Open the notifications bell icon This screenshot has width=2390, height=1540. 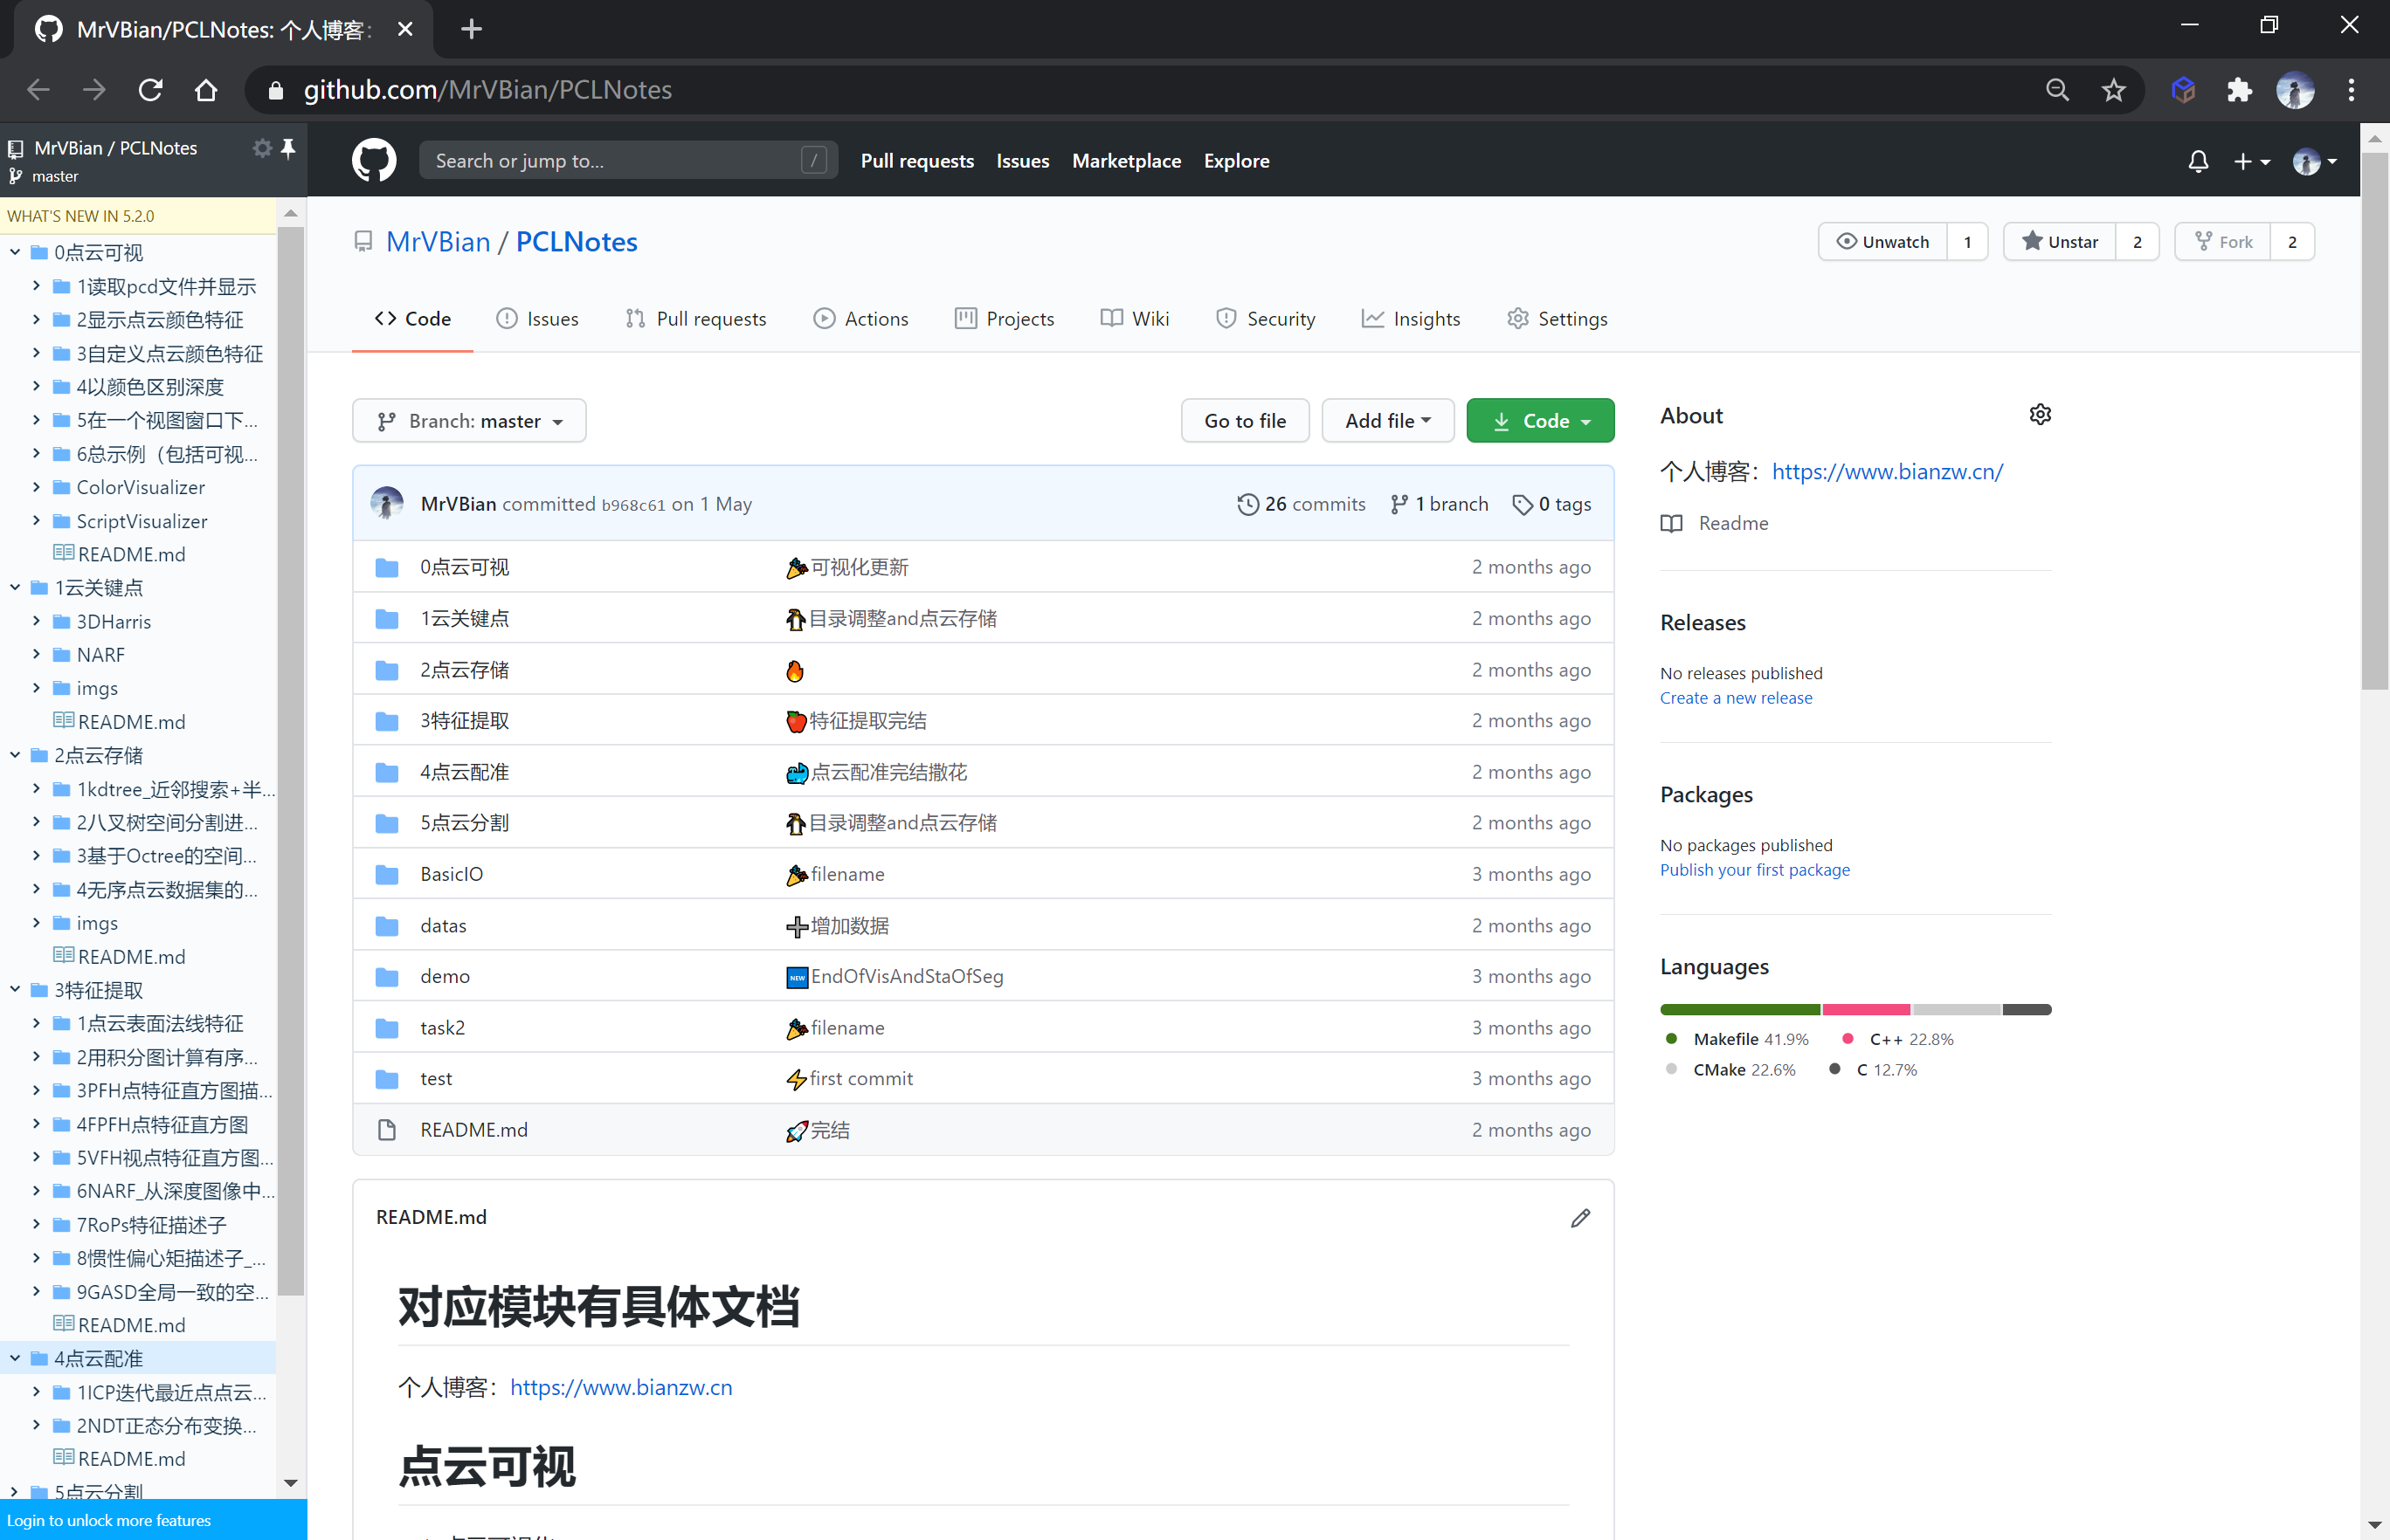2198,161
